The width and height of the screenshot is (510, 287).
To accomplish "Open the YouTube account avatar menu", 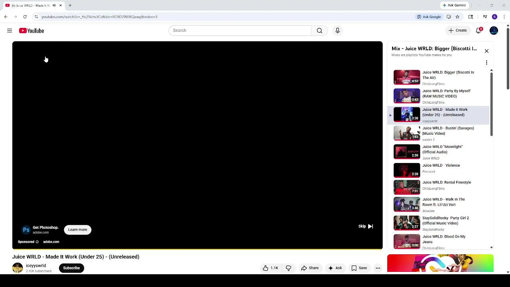I will click(x=494, y=30).
